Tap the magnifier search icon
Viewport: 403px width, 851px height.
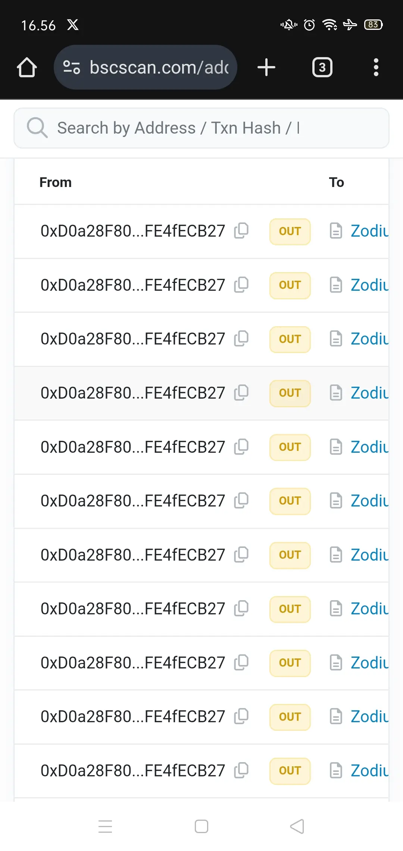point(37,128)
